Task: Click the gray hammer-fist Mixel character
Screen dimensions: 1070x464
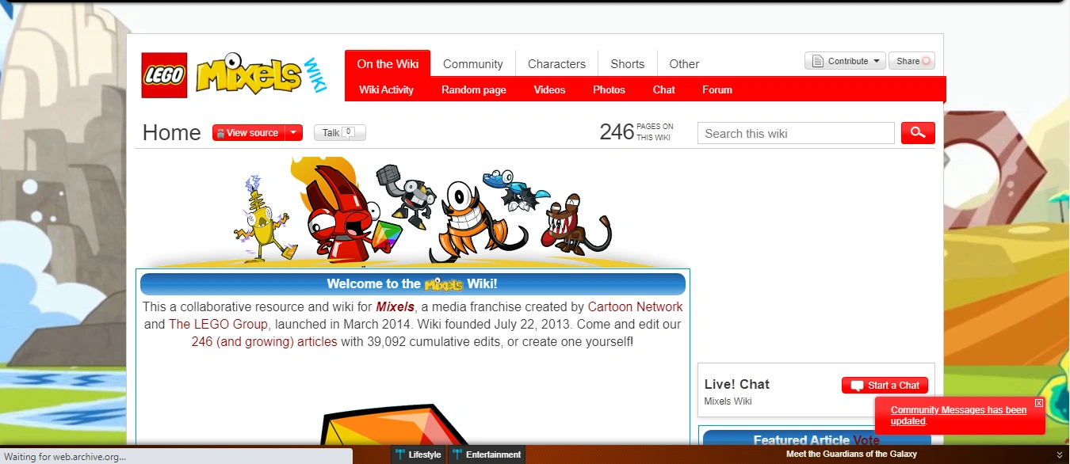Action: tap(404, 195)
